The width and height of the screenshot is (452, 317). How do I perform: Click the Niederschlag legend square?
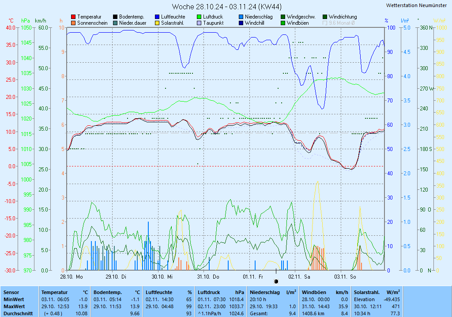coord(241,17)
